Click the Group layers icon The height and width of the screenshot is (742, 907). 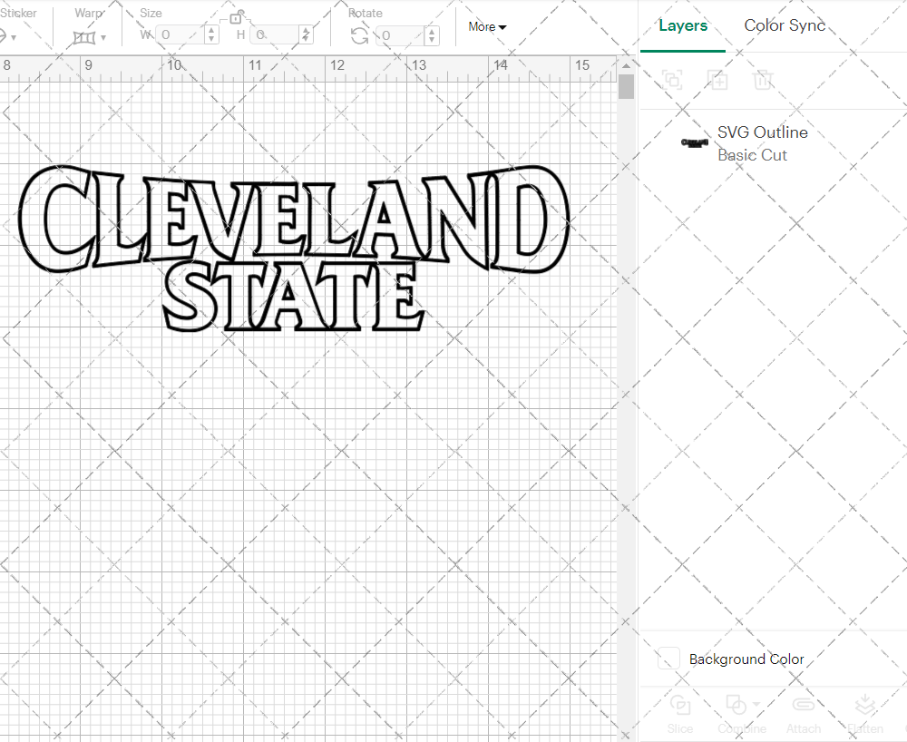(672, 80)
